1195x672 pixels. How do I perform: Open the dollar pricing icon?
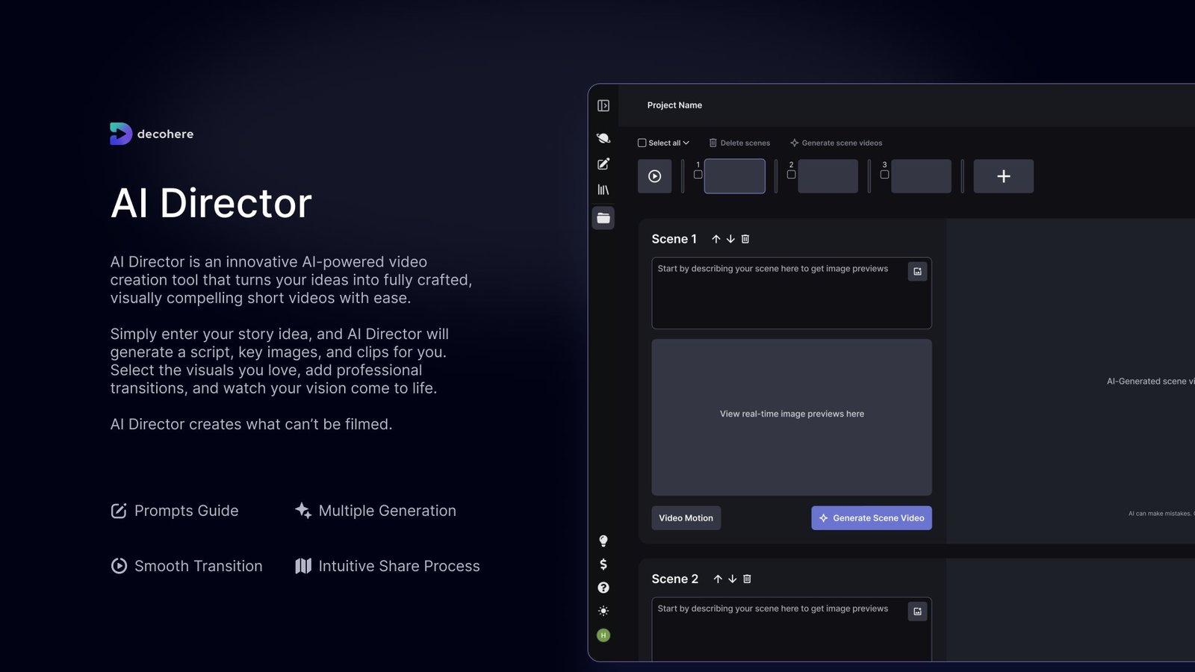pyautogui.click(x=603, y=564)
